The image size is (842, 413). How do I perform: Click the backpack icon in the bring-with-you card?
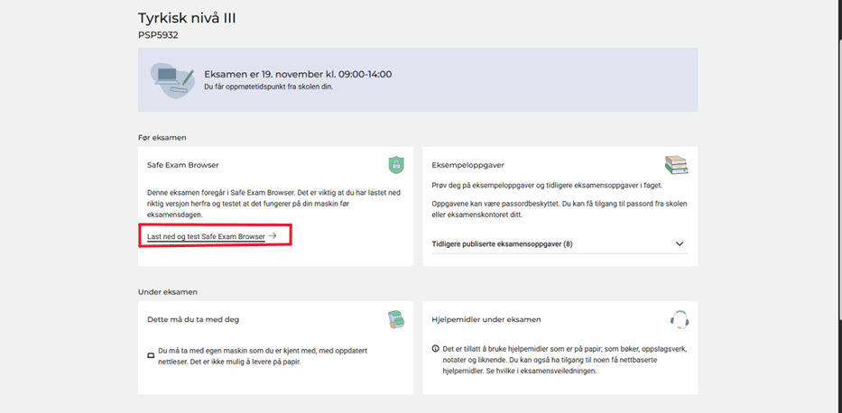pyautogui.click(x=395, y=319)
